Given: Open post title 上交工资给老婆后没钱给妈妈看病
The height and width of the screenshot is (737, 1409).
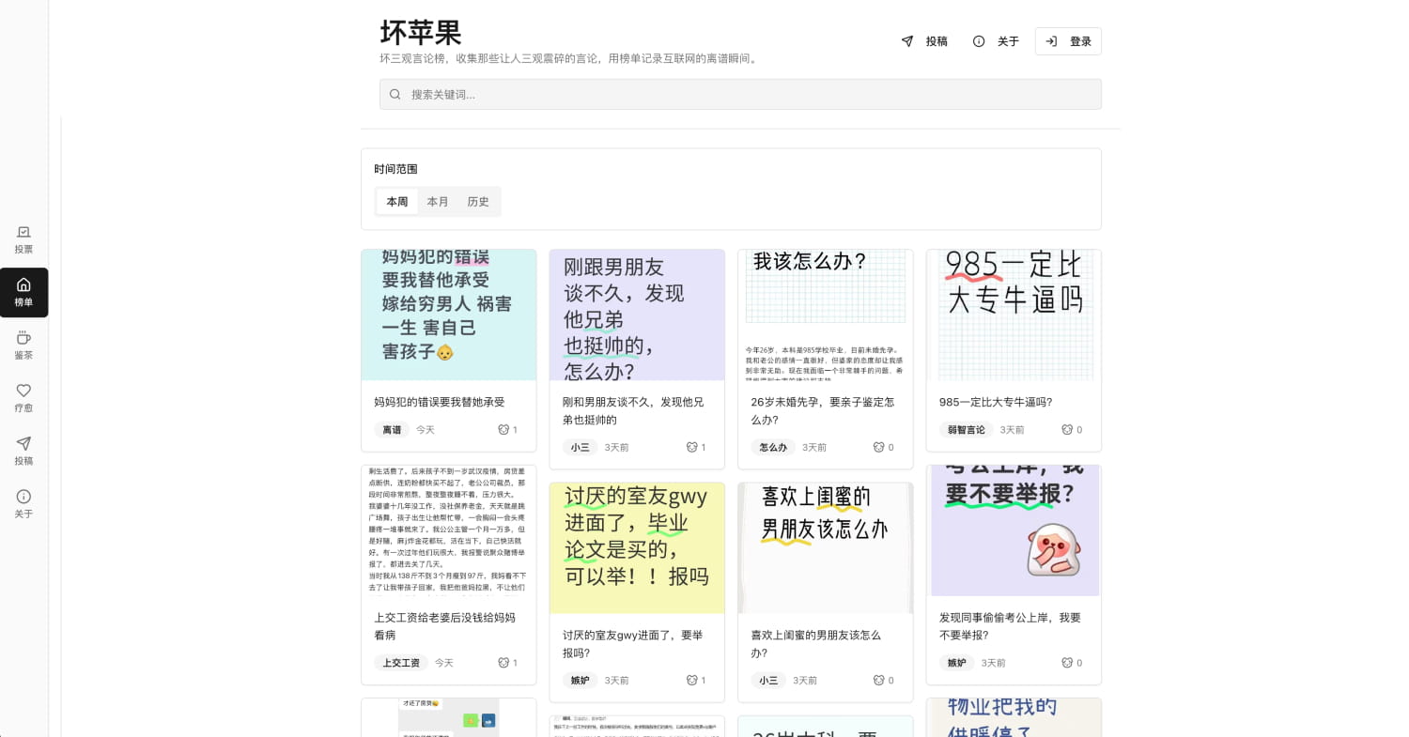Looking at the screenshot, I should tap(445, 626).
